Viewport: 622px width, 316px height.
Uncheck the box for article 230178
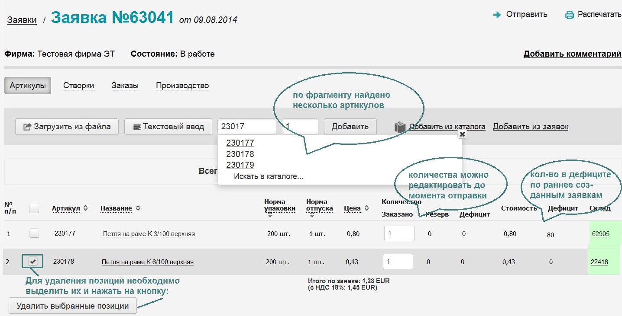pos(33,262)
